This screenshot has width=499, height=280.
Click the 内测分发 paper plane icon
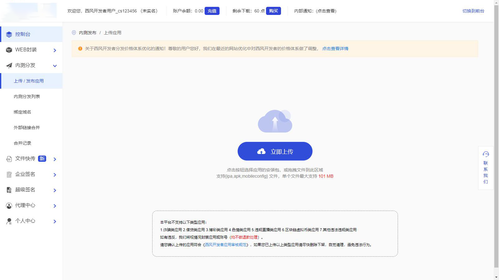pyautogui.click(x=9, y=65)
